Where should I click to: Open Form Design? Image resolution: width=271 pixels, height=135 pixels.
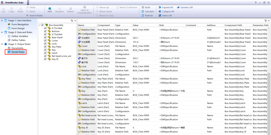click(x=16, y=28)
